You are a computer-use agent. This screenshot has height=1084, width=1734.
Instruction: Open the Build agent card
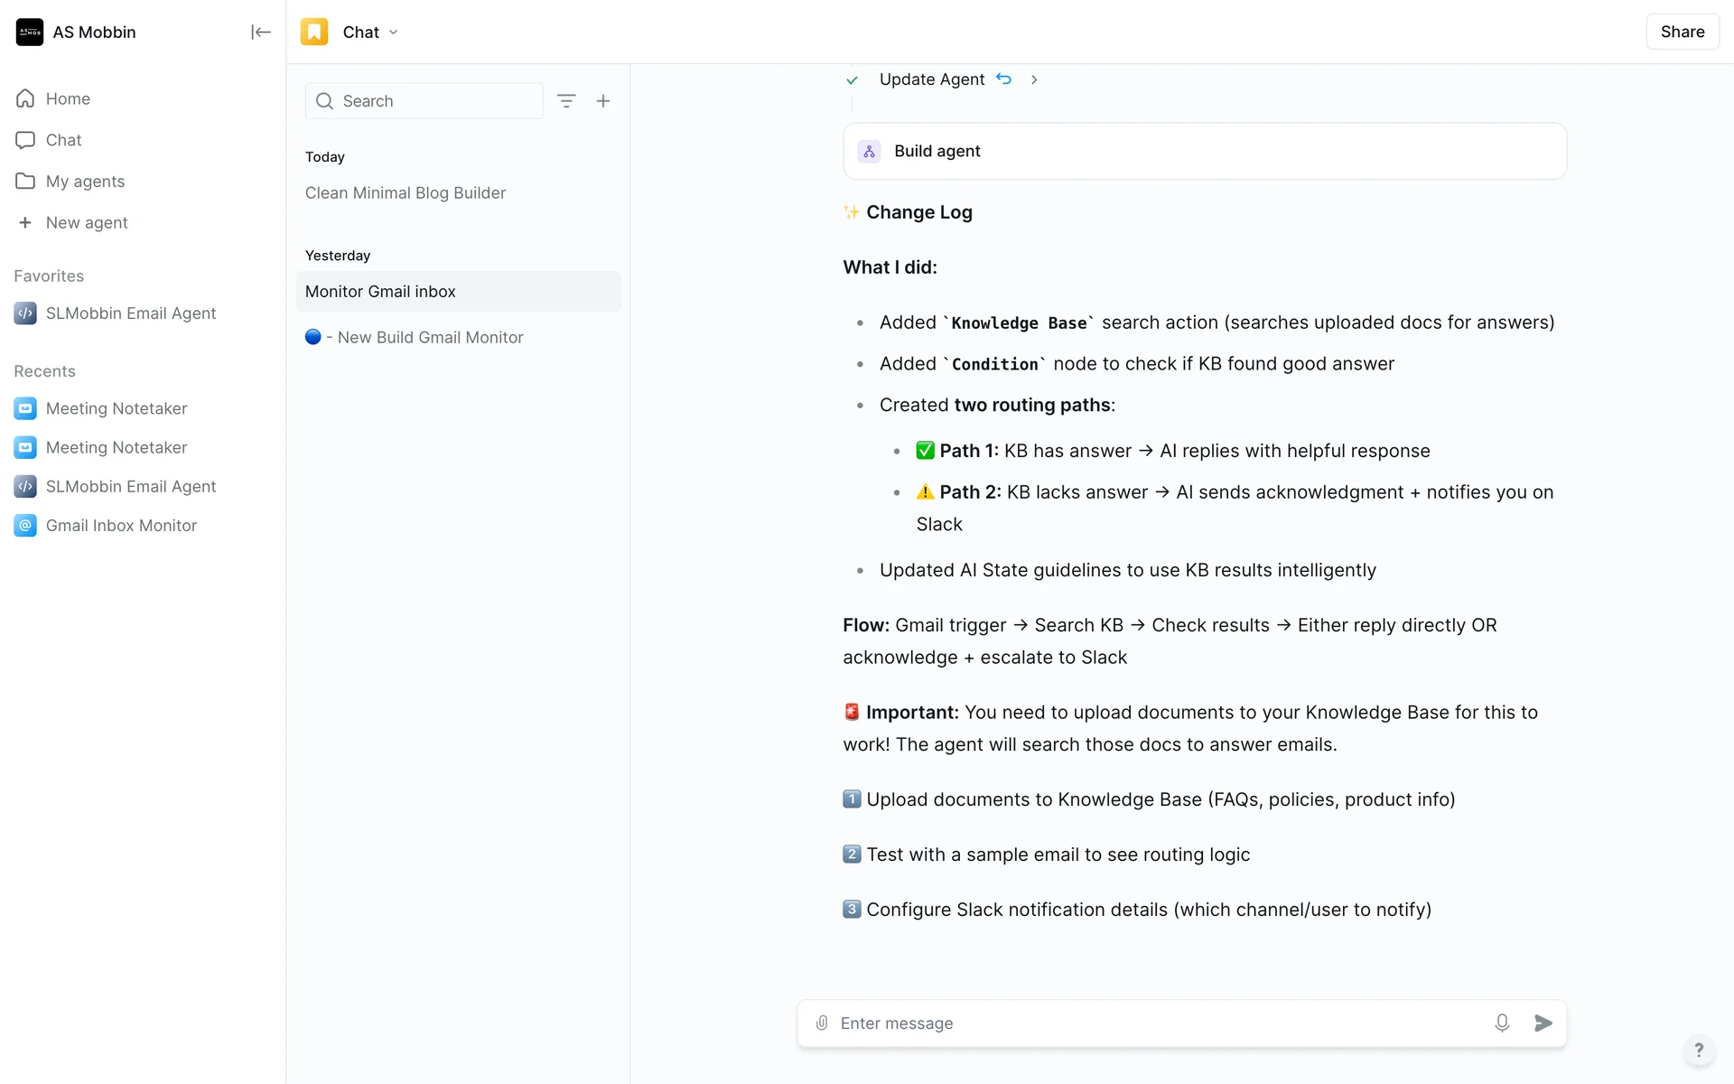coord(1204,151)
